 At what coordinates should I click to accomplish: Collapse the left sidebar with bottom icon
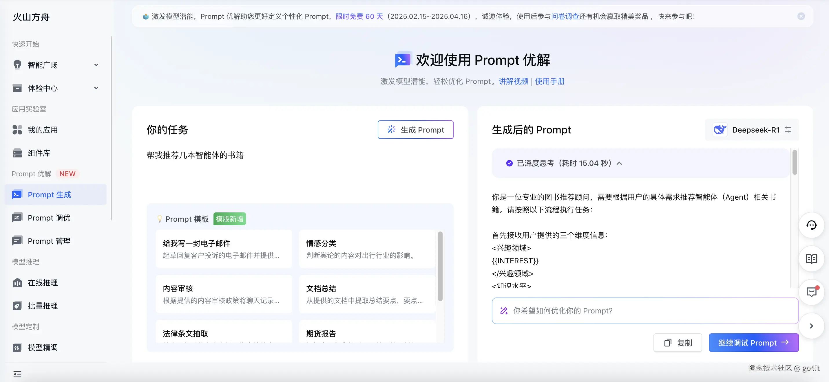click(17, 374)
